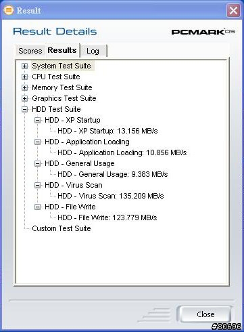The width and height of the screenshot is (244, 332).
Task: Collapse the HDD - XP Startup branch
Action: [37, 120]
